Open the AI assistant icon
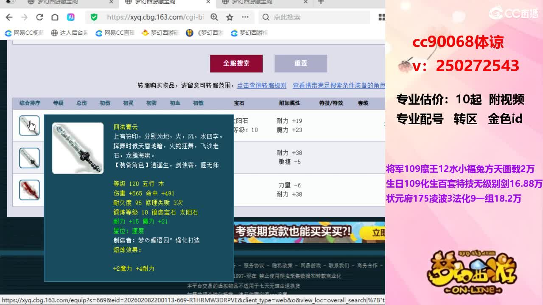Screen dimensions: 543x305 tap(71, 17)
